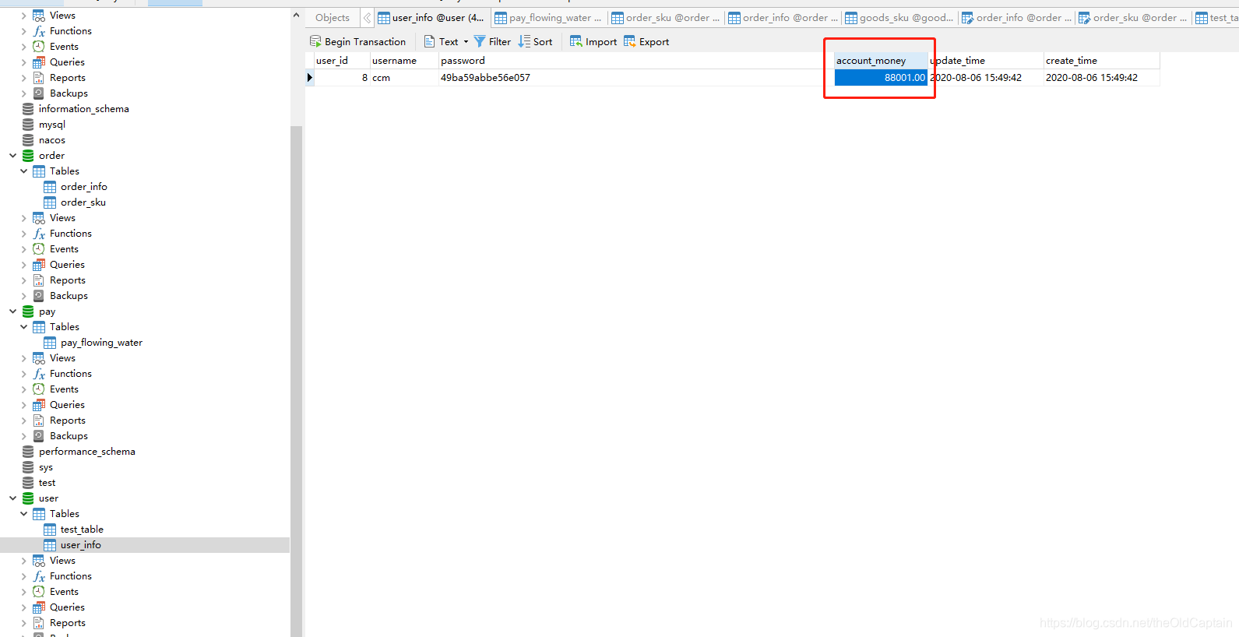Click the Export icon
The width and height of the screenshot is (1239, 637).
click(x=629, y=41)
